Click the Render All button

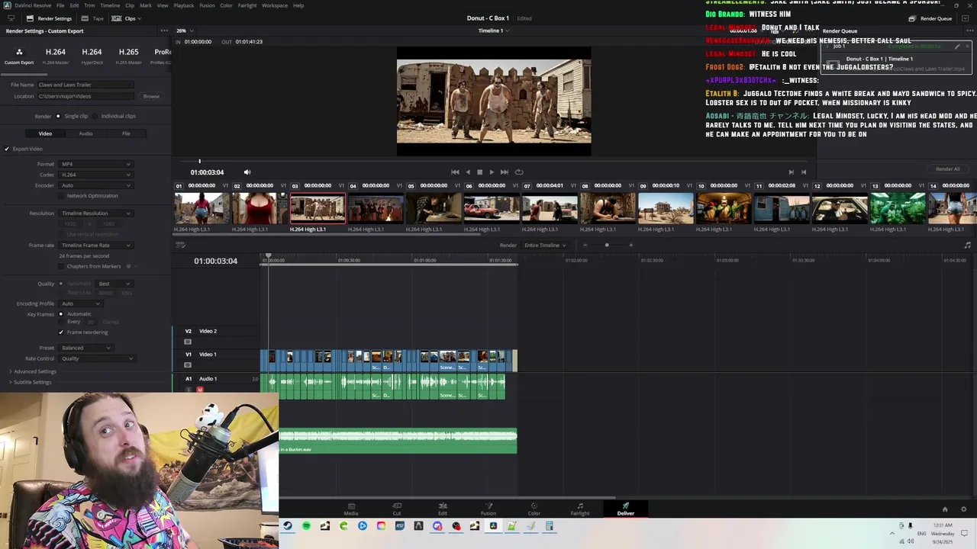point(947,169)
